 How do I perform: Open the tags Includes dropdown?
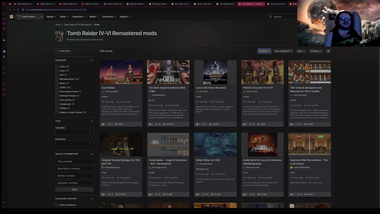coord(74,132)
